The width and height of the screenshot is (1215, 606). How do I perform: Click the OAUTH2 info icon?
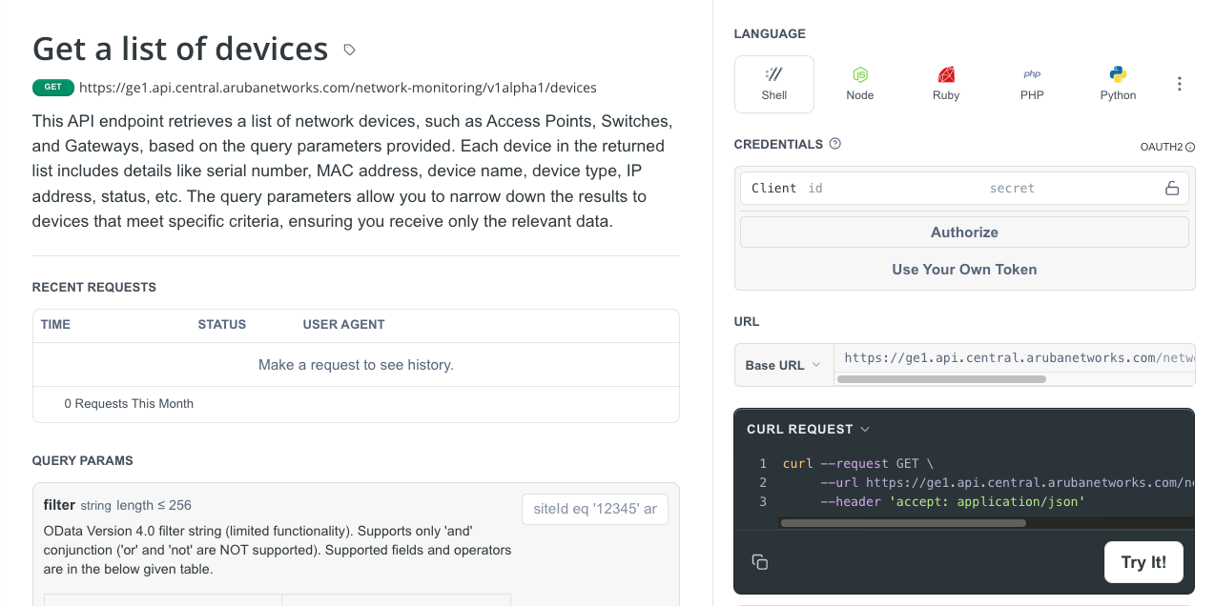1190,148
